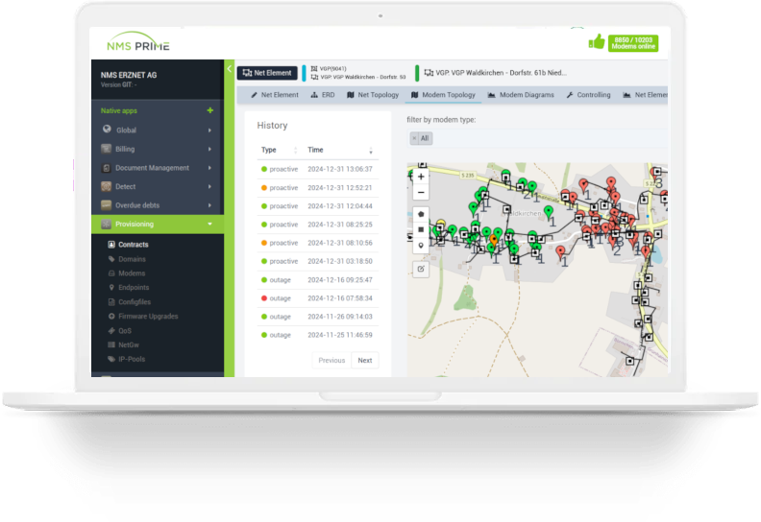Image resolution: width=761 pixels, height=522 pixels.
Task: Open the VGP(9041) breadcrumb link
Action: pos(329,68)
